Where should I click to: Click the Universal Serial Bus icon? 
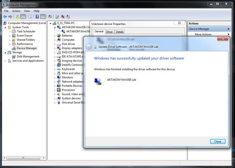pos(59,102)
